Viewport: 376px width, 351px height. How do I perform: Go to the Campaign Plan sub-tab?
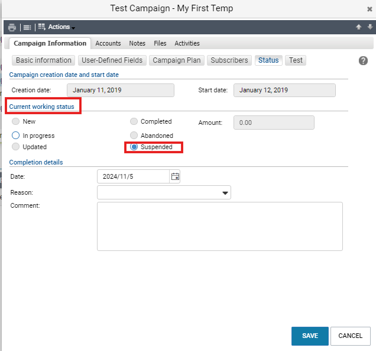177,60
